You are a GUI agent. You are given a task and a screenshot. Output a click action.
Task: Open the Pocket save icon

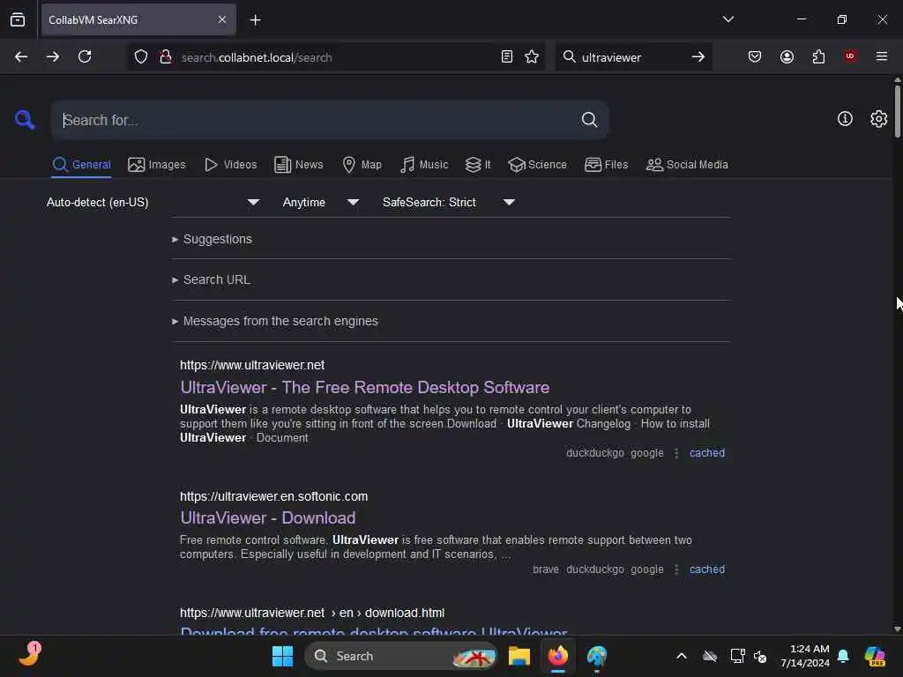755,56
